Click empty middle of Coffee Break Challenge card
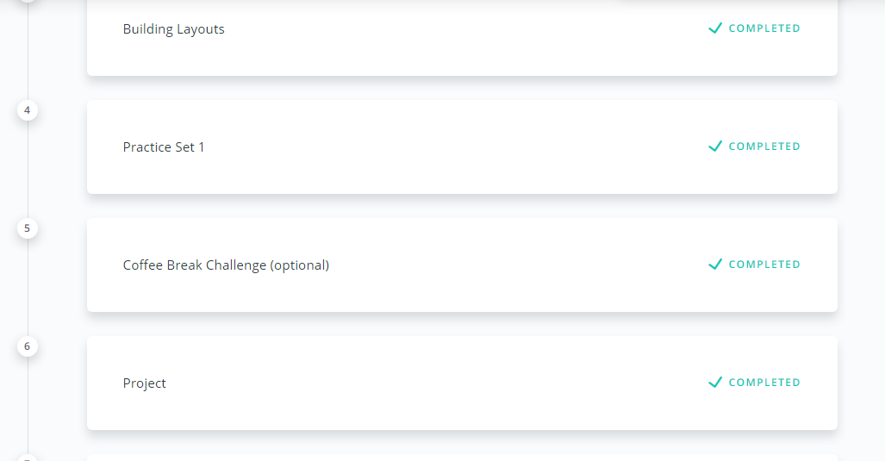The width and height of the screenshot is (885, 461). (x=517, y=265)
